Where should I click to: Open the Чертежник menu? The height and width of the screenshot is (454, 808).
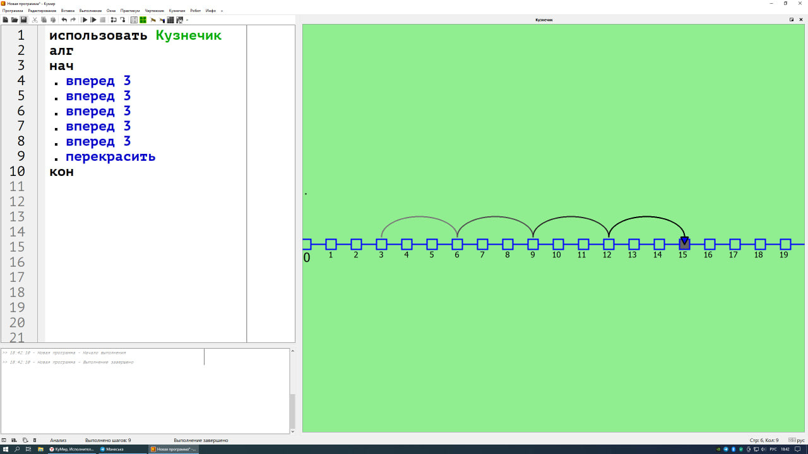pyautogui.click(x=154, y=11)
